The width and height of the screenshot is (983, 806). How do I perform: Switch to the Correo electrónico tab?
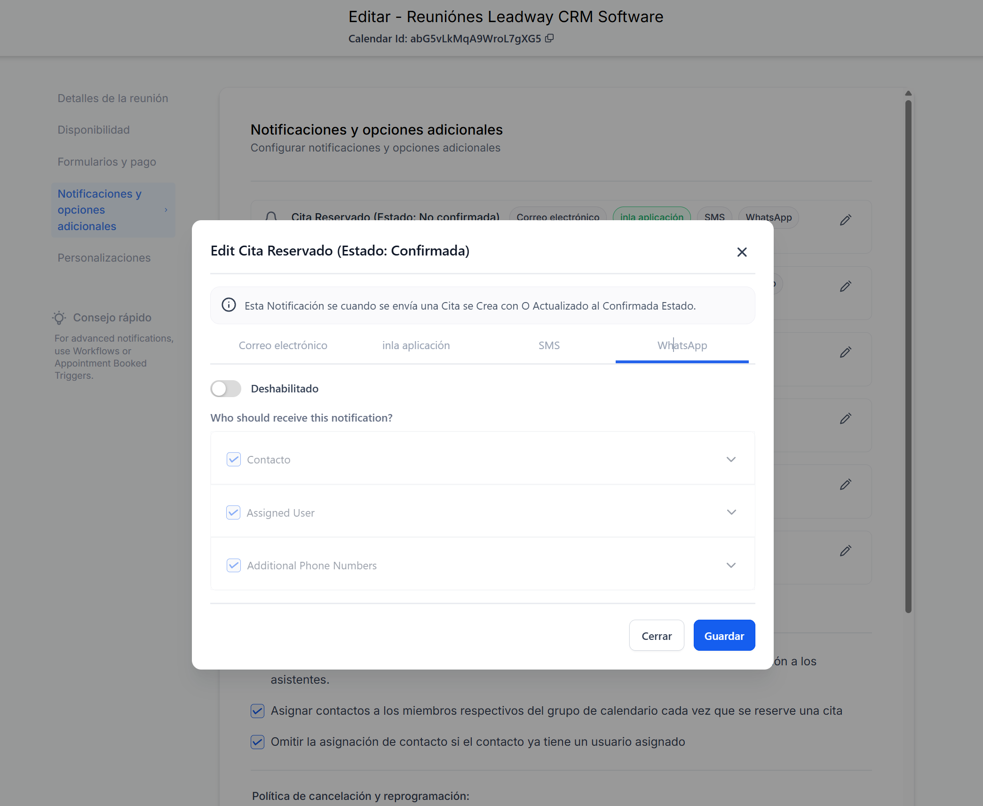click(x=283, y=345)
